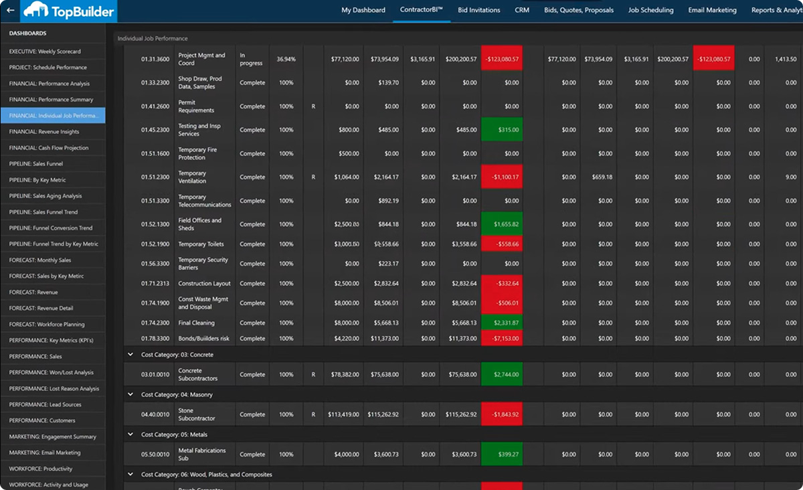Click the red -$7,153.00 variance cell
803x490 pixels.
click(502, 339)
